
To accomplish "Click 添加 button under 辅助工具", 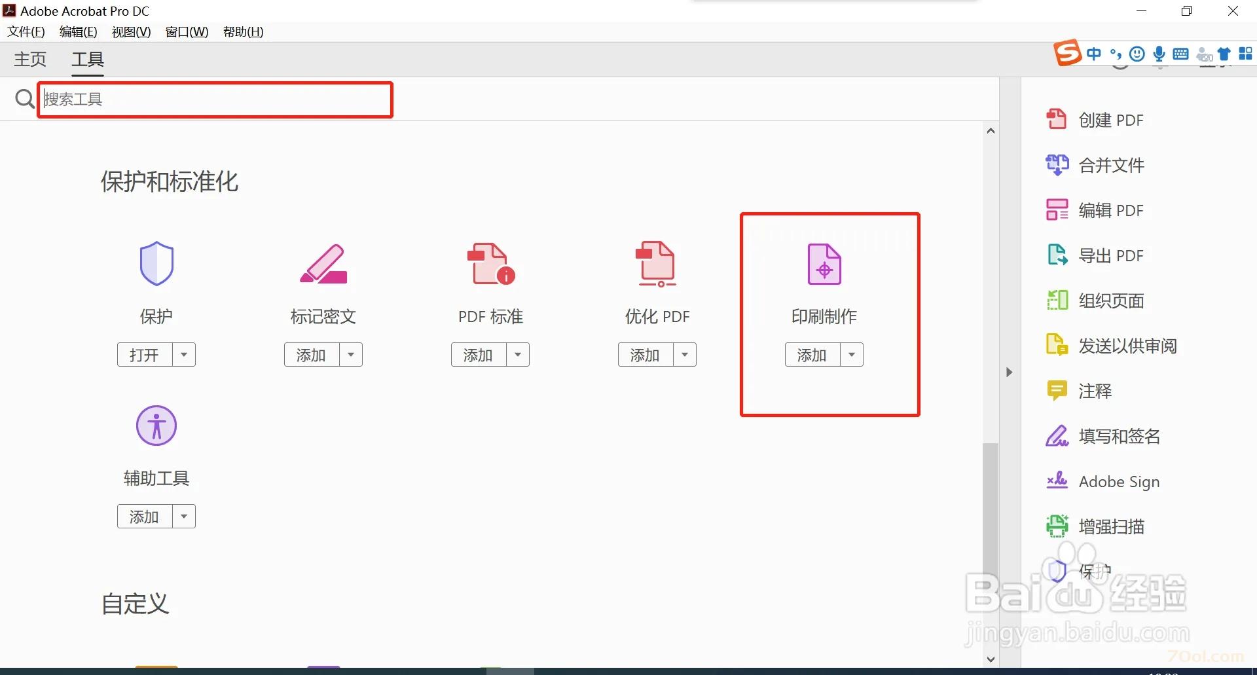I will pos(145,516).
